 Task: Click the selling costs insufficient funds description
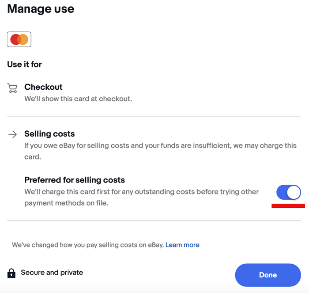click(x=160, y=151)
